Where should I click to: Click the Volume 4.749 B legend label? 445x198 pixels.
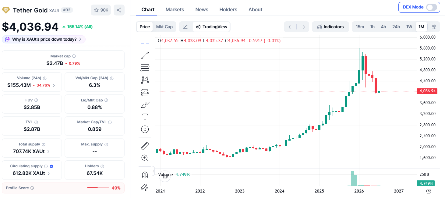(174, 175)
